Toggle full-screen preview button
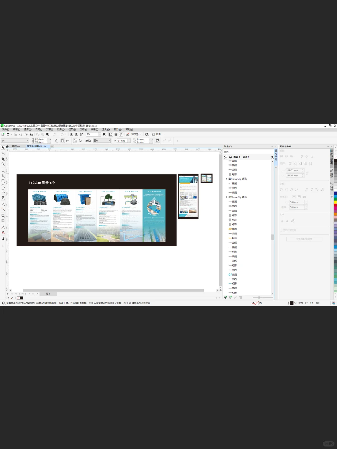The image size is (337, 449). (104, 134)
